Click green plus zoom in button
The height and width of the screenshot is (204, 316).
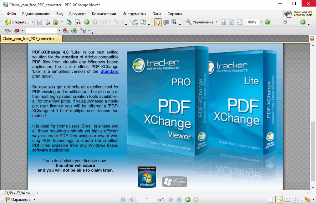point(303,22)
